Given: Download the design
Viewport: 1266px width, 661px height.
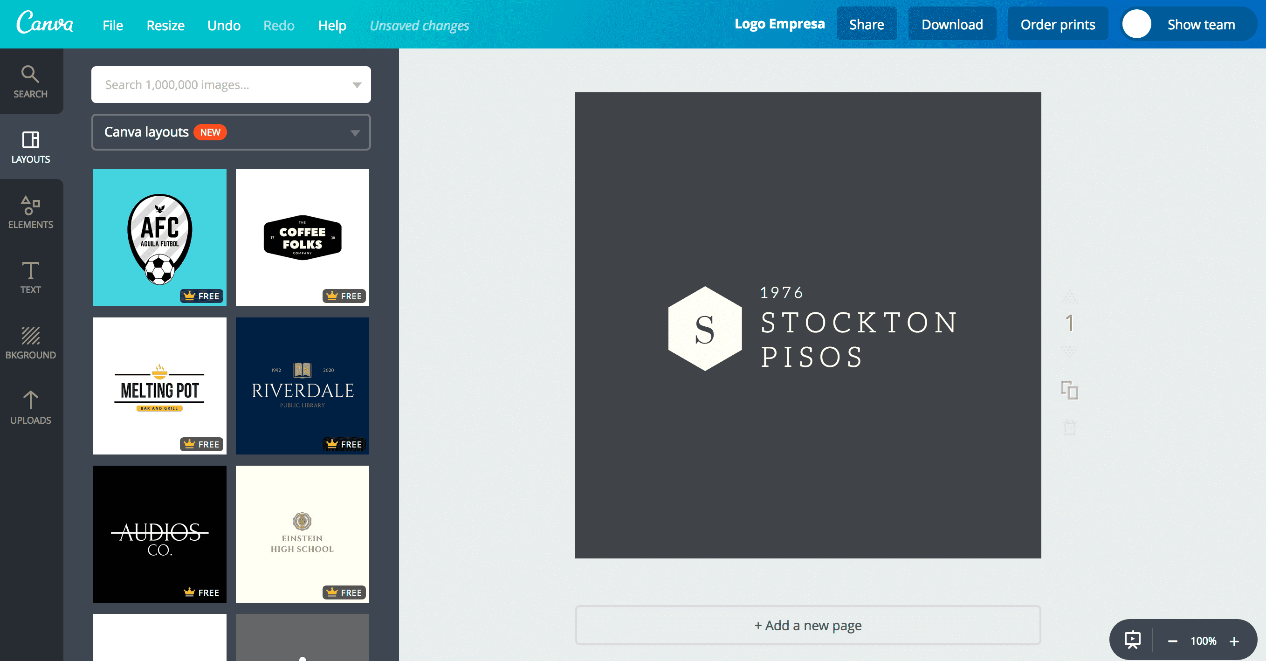Looking at the screenshot, I should 952,24.
